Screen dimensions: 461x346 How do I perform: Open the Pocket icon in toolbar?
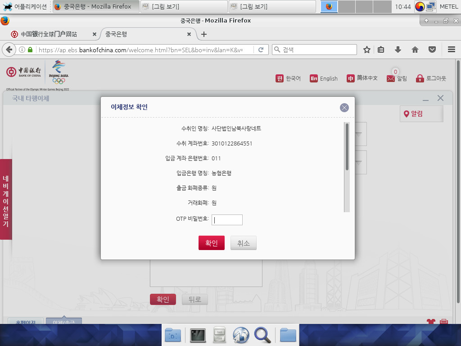tap(432, 50)
